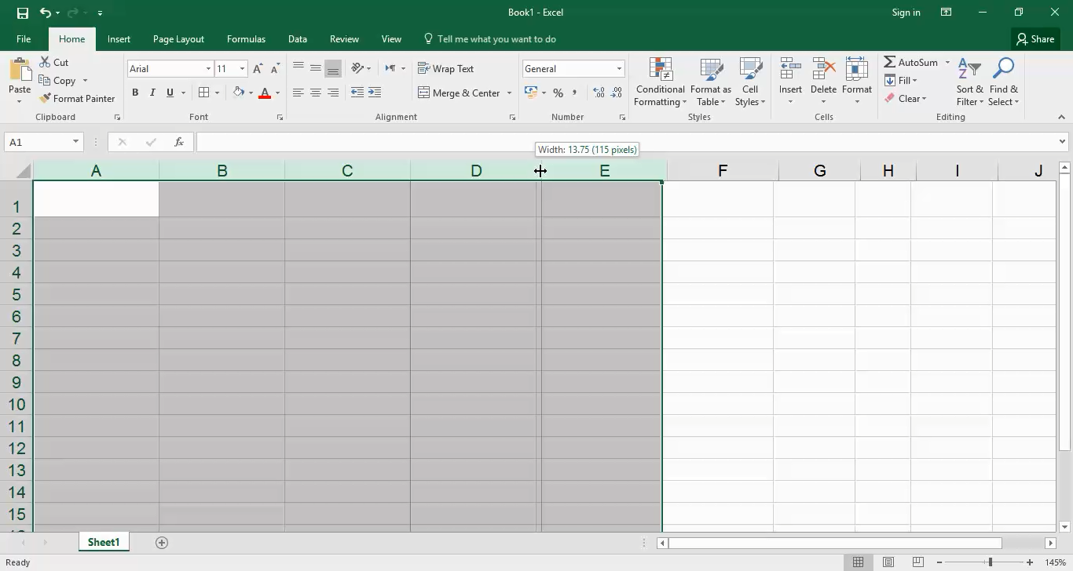1073x571 pixels.
Task: Toggle Italic formatting
Action: (152, 93)
